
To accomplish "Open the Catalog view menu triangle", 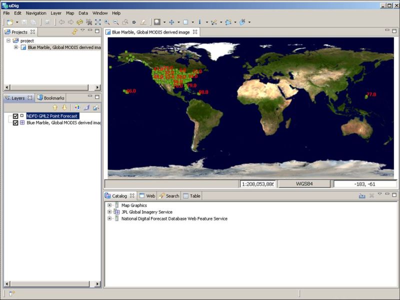I will point(379,194).
